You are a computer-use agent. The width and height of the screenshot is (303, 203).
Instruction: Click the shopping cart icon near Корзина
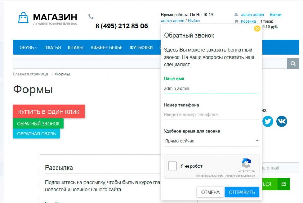[236, 21]
